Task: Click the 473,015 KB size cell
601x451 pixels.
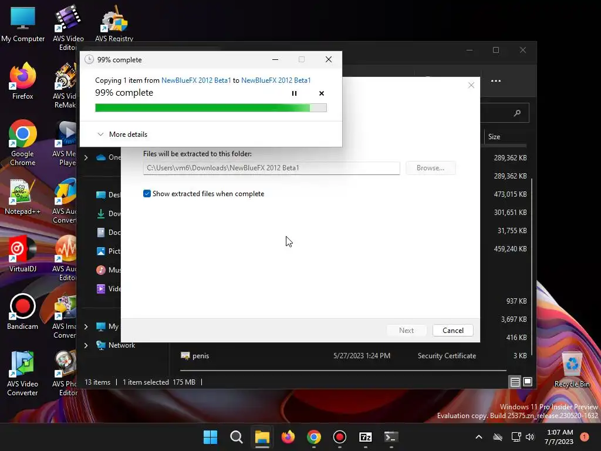Action: (x=510, y=194)
